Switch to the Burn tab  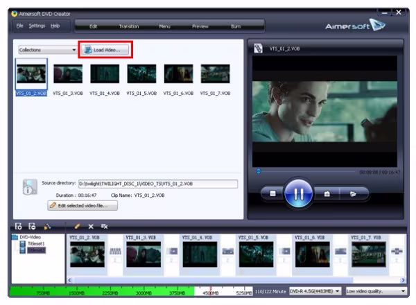click(x=236, y=26)
